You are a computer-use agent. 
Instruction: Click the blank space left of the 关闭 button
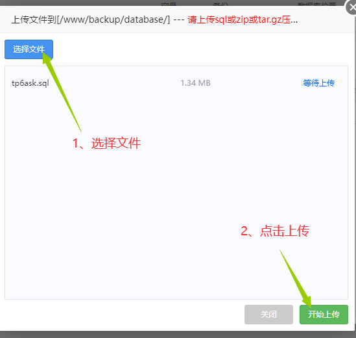[123, 315]
